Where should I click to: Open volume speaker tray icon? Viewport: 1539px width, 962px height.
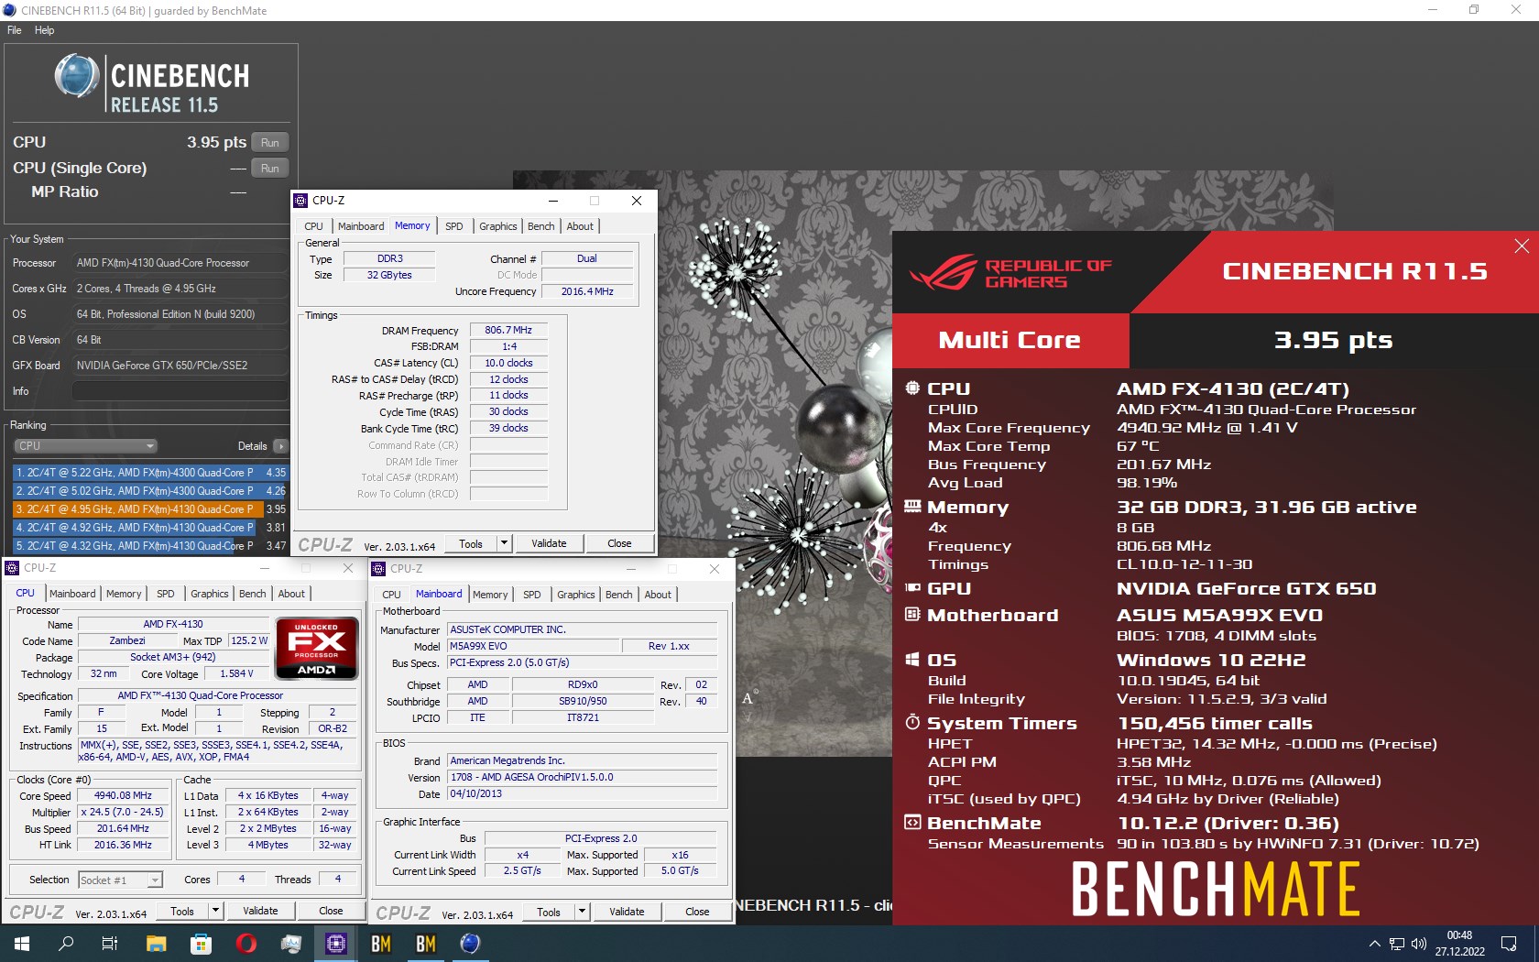coord(1419,944)
